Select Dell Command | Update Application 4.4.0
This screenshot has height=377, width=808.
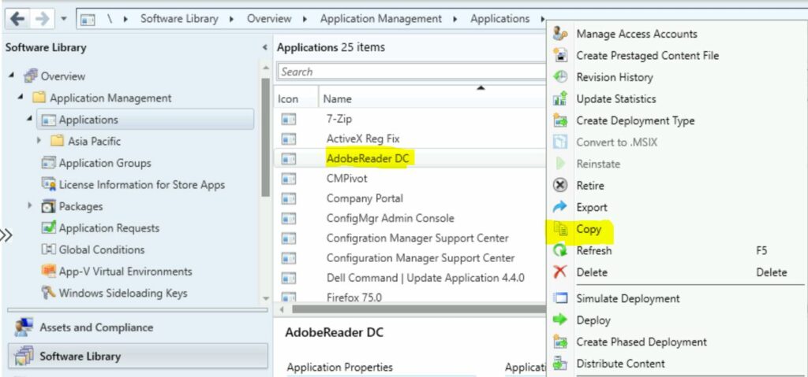(410, 278)
